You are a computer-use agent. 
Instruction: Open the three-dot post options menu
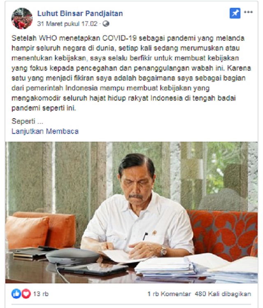click(x=248, y=12)
